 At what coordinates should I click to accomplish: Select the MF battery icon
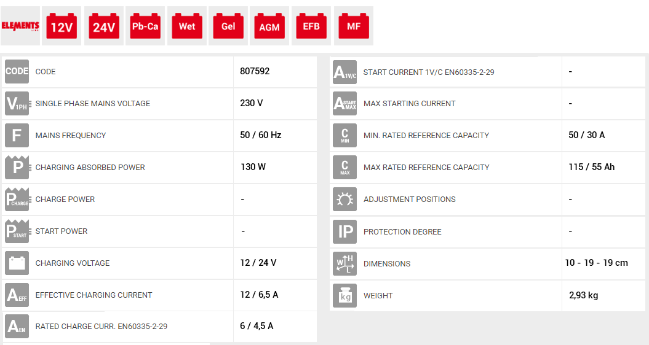353,26
